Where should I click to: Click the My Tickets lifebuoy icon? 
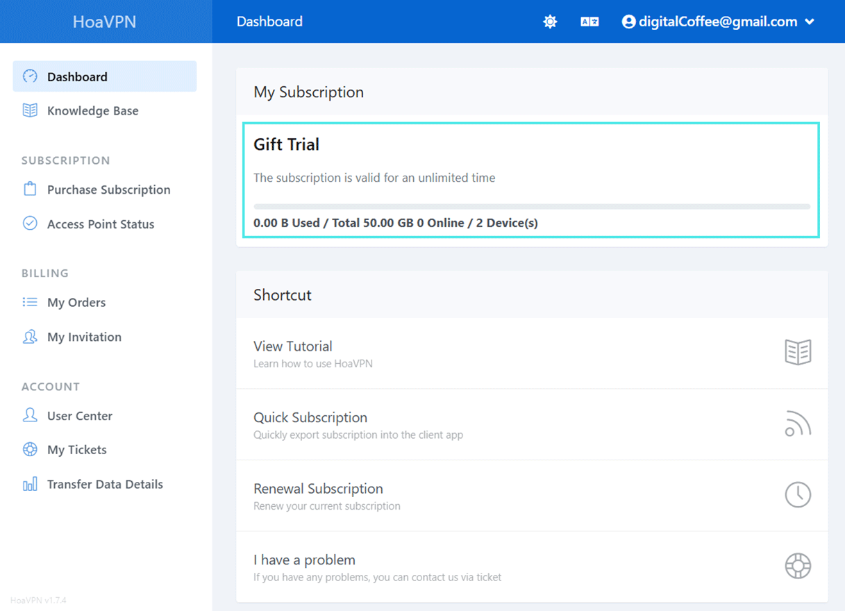coord(30,450)
